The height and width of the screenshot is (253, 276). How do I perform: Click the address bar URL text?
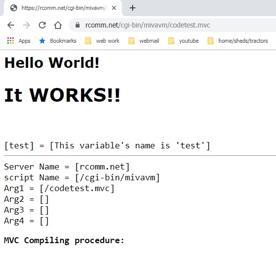pos(148,25)
